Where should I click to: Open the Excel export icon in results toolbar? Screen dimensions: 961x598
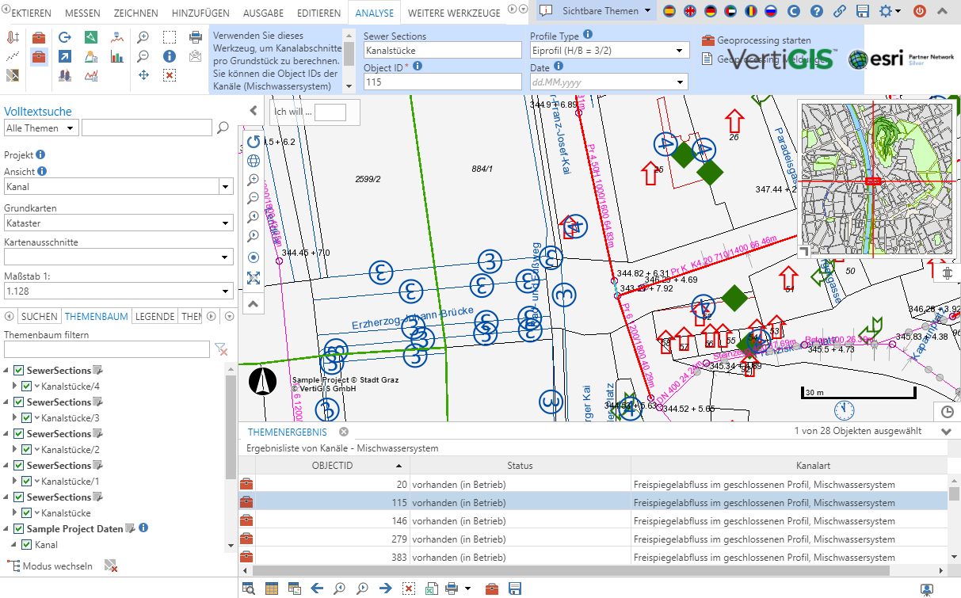point(430,588)
